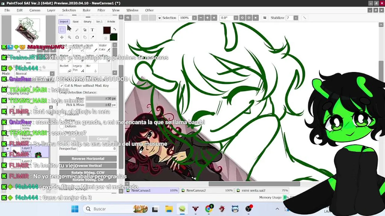This screenshot has height=216, width=385.
Task: Open Task View on taskbar
Action: [155, 209]
